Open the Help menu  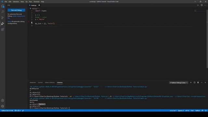(x=43, y=2)
